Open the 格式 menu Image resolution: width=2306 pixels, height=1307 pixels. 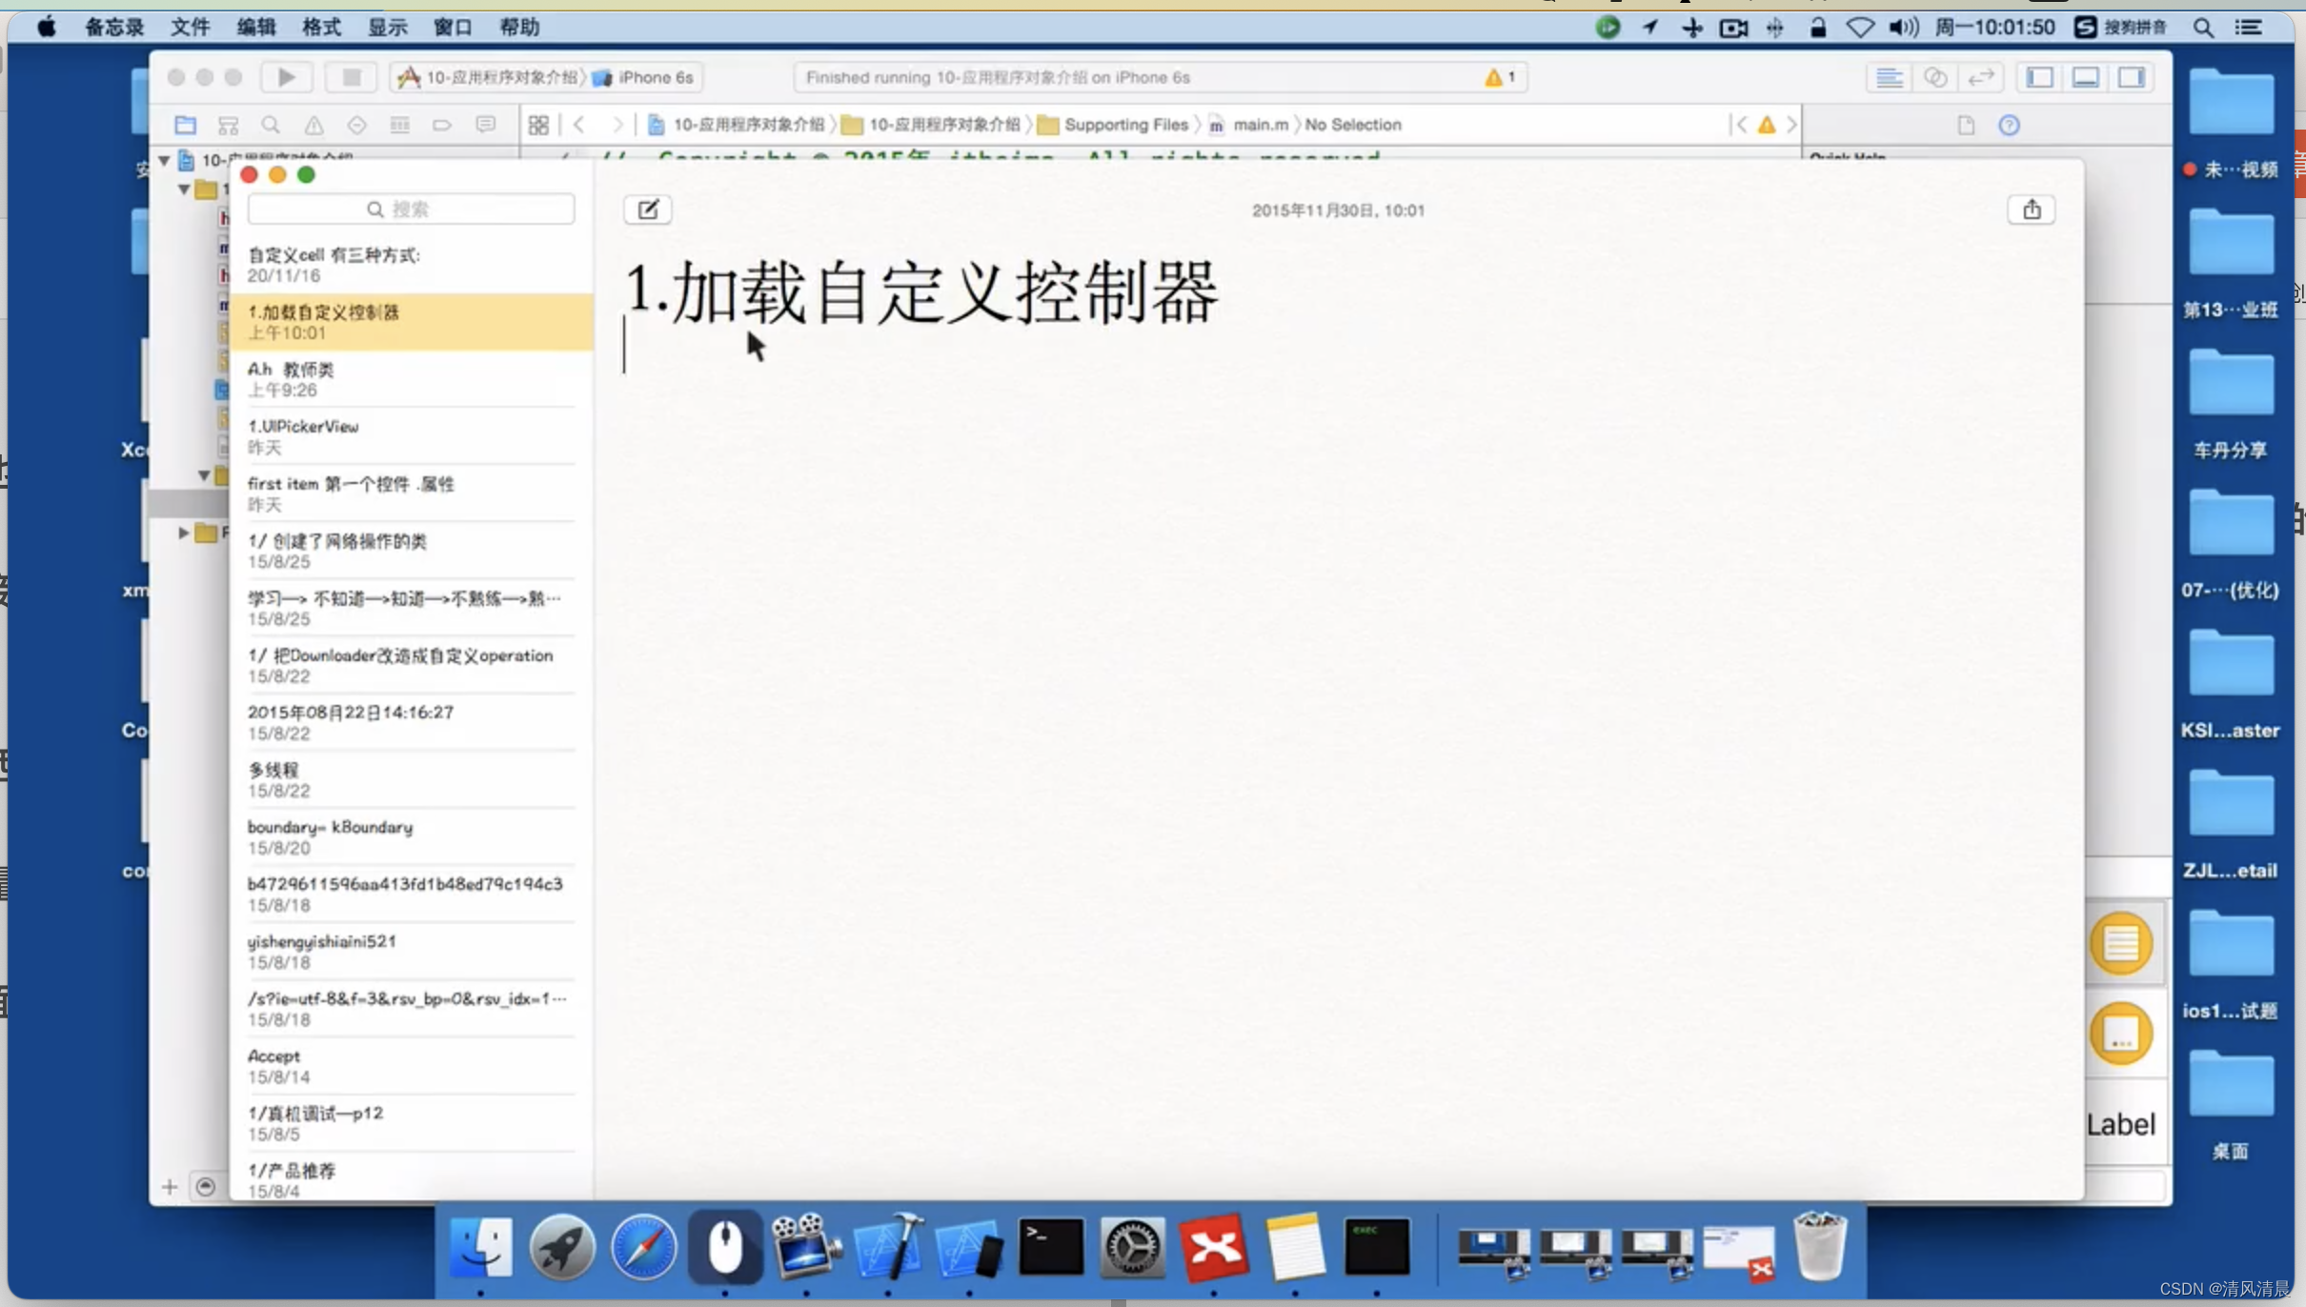321,28
